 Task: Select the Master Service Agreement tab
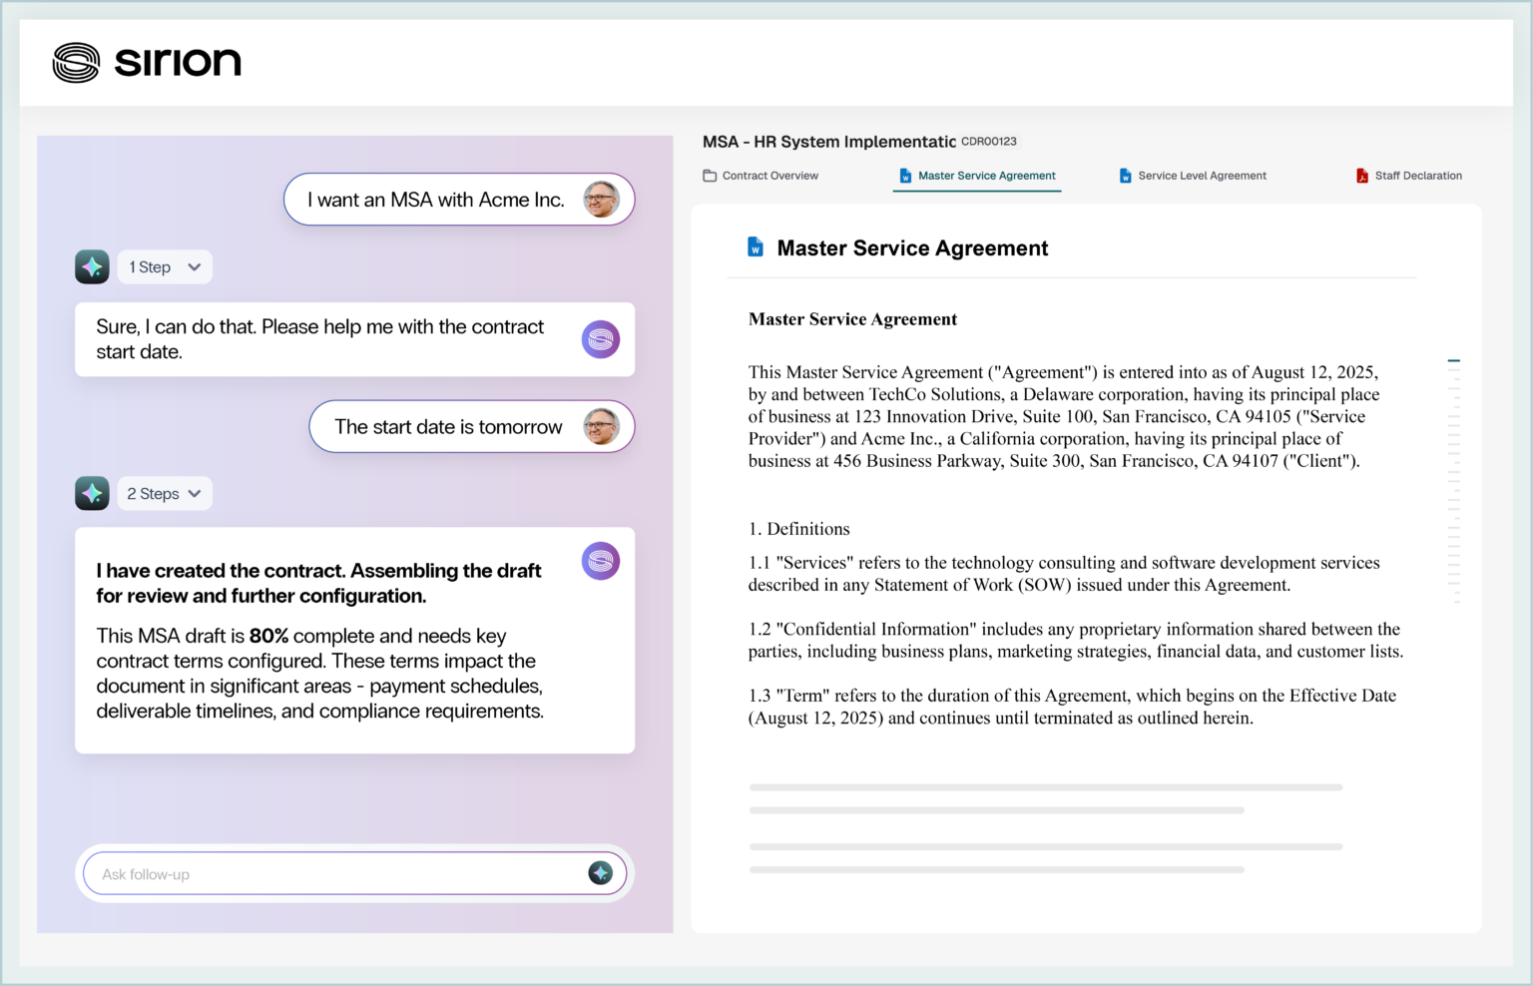977,176
